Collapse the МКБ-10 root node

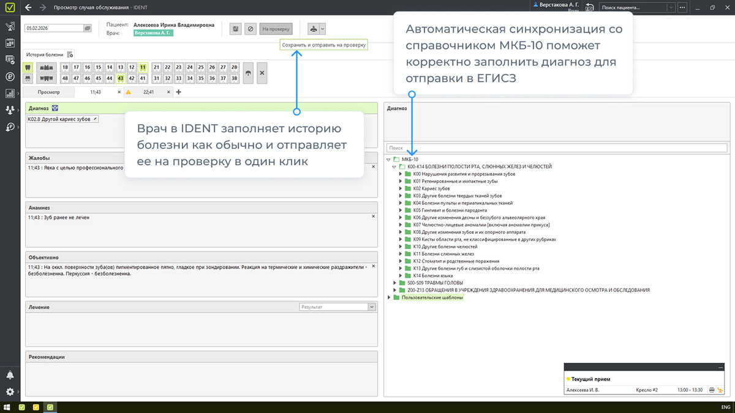[388, 159]
